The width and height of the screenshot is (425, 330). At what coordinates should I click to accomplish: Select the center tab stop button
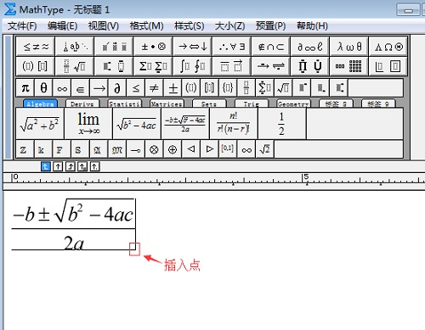(x=58, y=166)
